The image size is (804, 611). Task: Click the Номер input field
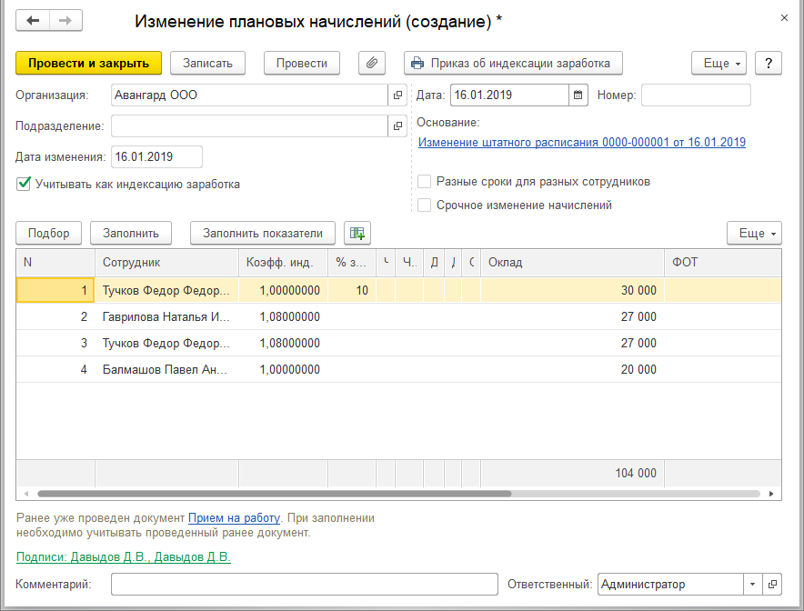(x=696, y=95)
